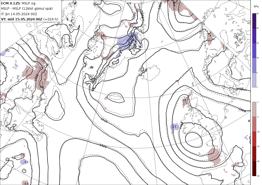Click the title line 'ECM 0.125: MSLP og'
262x185 pixels.
[x=18, y=3]
